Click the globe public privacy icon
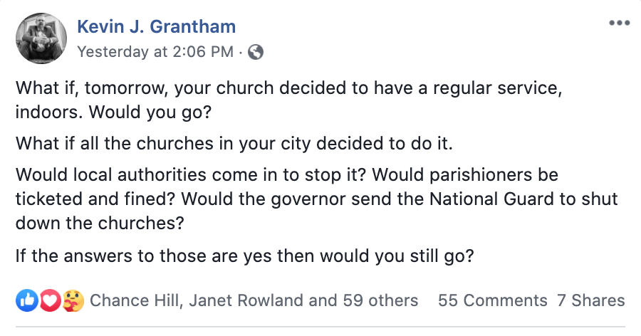This screenshot has height=336, width=641. click(x=256, y=52)
